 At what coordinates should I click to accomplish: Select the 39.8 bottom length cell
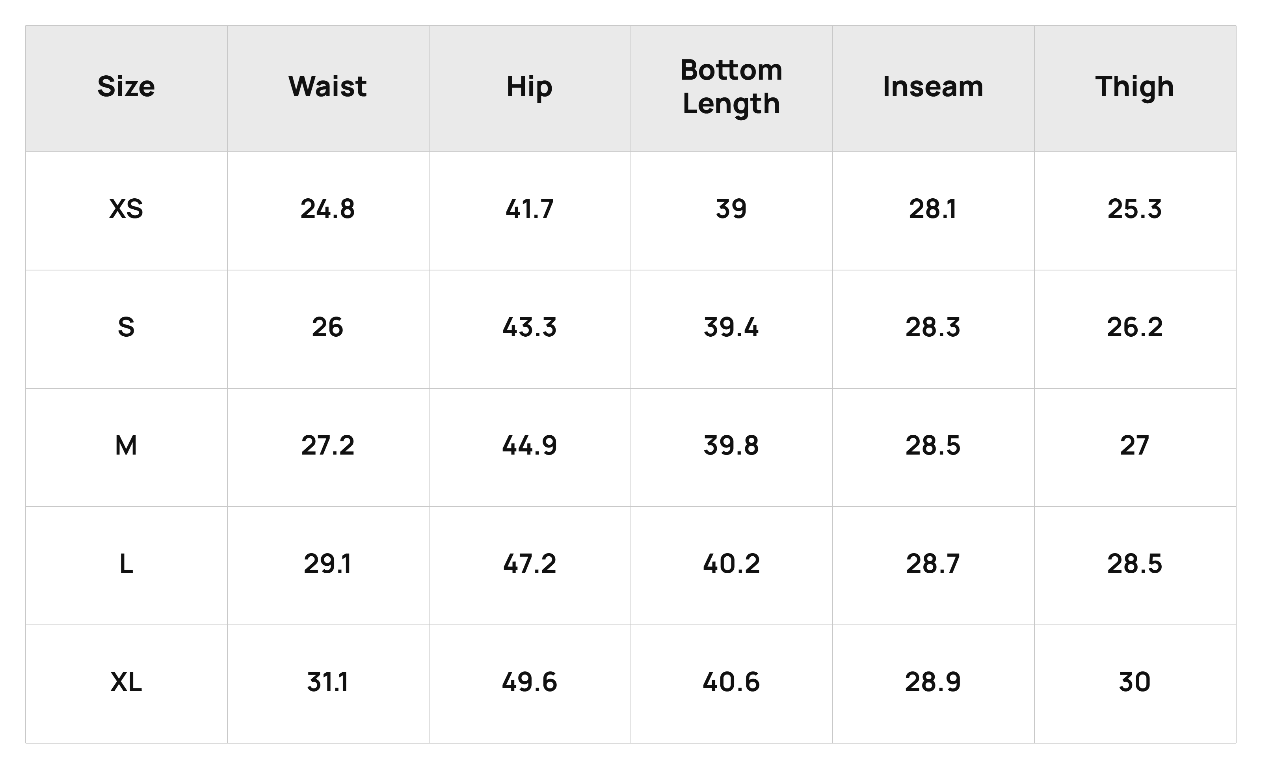point(731,447)
